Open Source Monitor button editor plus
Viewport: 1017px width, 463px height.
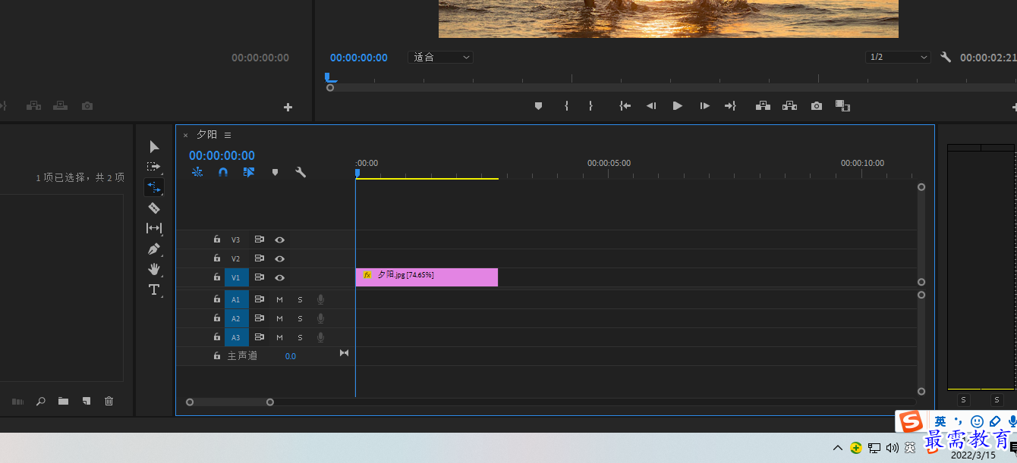click(x=288, y=108)
